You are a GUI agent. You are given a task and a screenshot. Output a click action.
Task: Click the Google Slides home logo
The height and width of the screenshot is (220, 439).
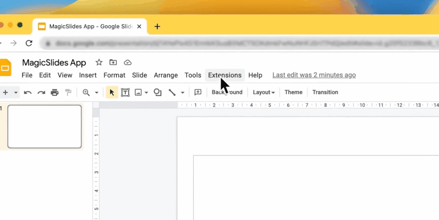(x=5, y=68)
